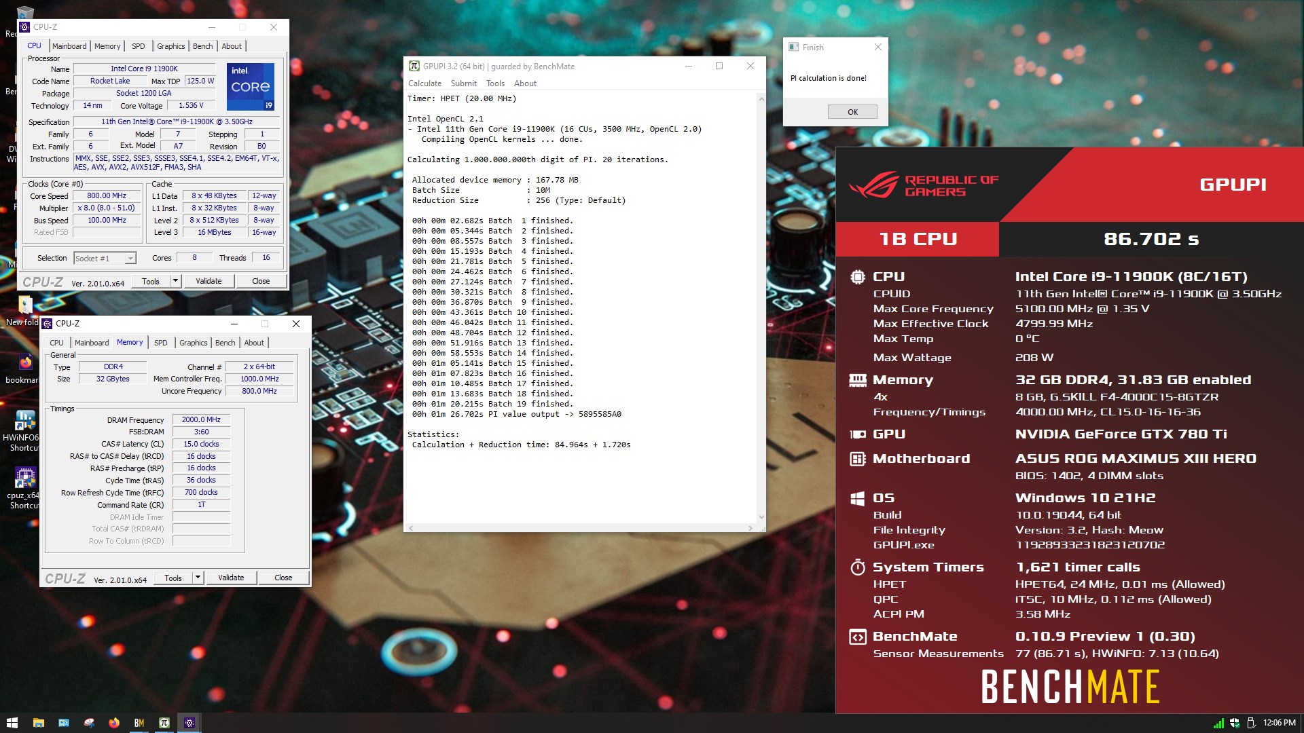
Task: Open the Calculate menu in GPUPI
Action: pyautogui.click(x=424, y=83)
